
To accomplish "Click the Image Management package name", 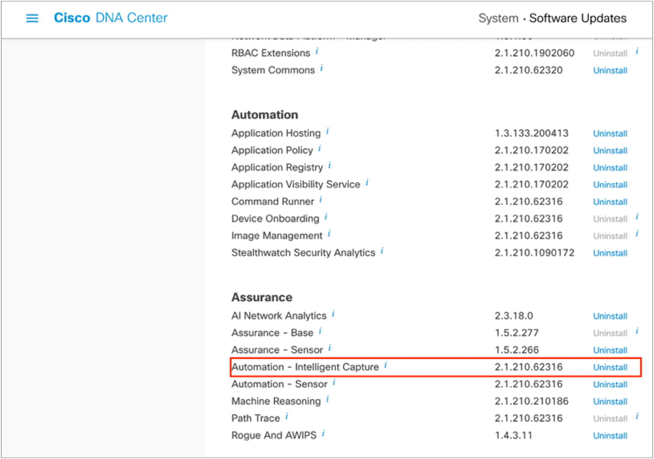I will click(x=277, y=236).
